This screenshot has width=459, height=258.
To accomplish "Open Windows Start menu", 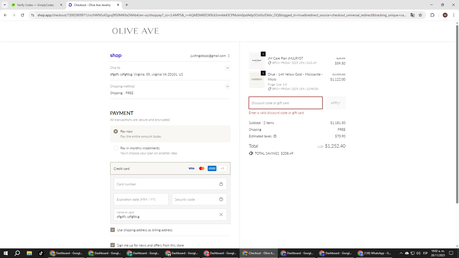I will (x=6, y=253).
